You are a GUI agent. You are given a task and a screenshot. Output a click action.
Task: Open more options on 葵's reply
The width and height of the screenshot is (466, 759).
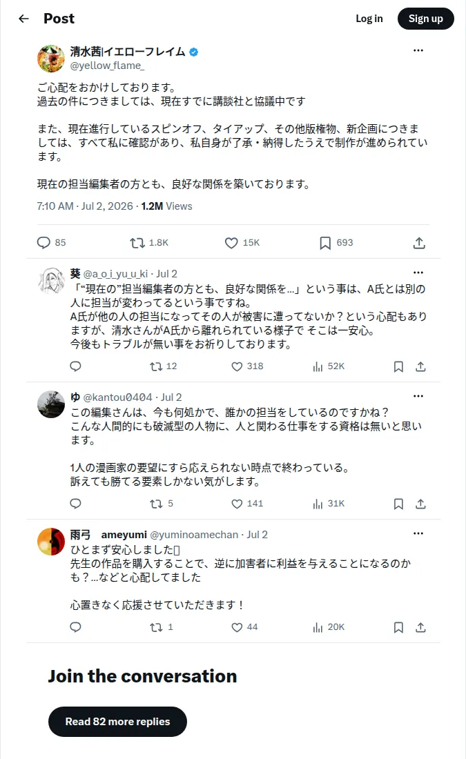(418, 273)
